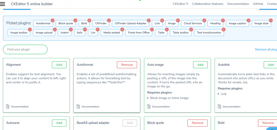277x130 pixels.
Task: Remove Italic chip via minus badge
Action: (85, 29)
